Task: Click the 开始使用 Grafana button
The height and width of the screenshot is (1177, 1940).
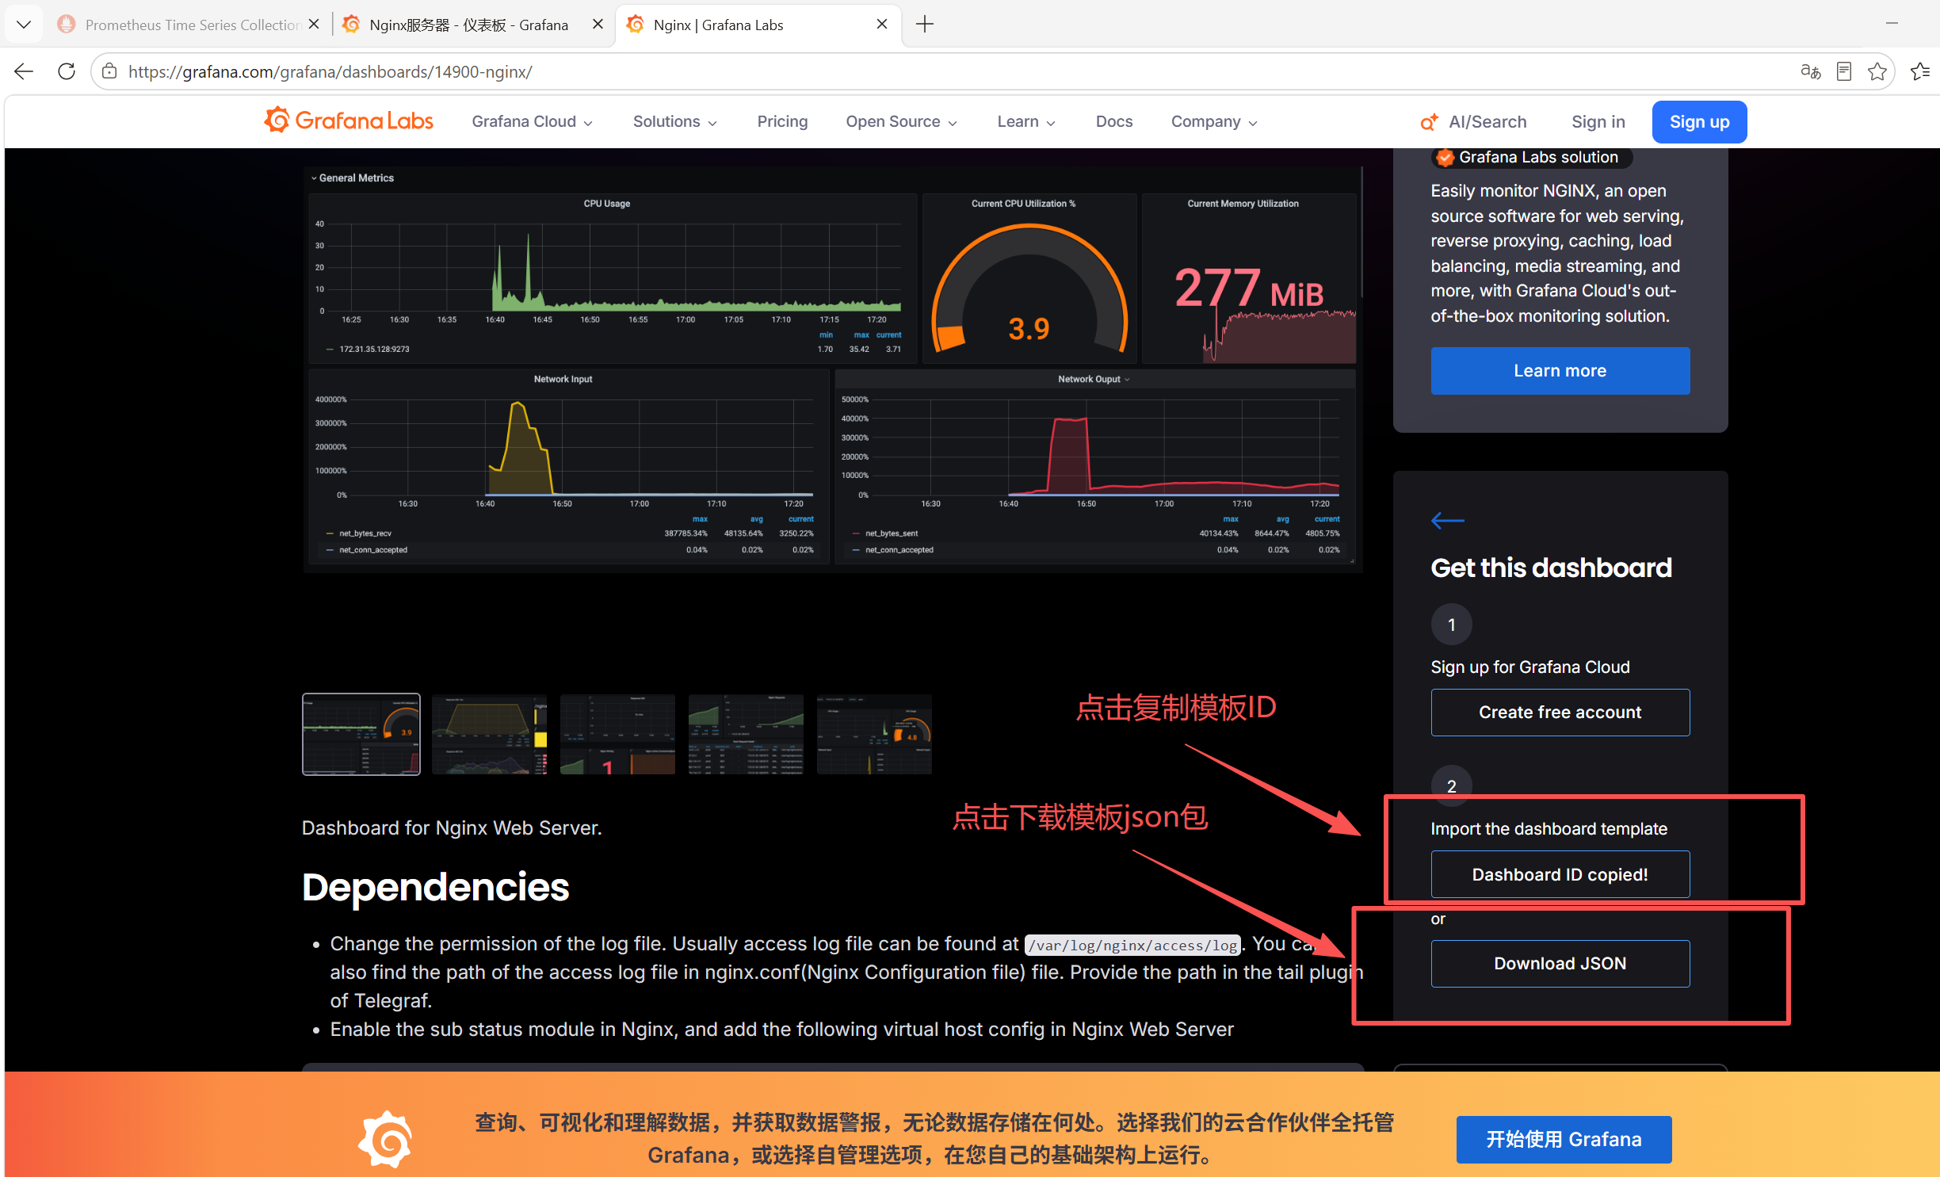Action: pyautogui.click(x=1564, y=1140)
